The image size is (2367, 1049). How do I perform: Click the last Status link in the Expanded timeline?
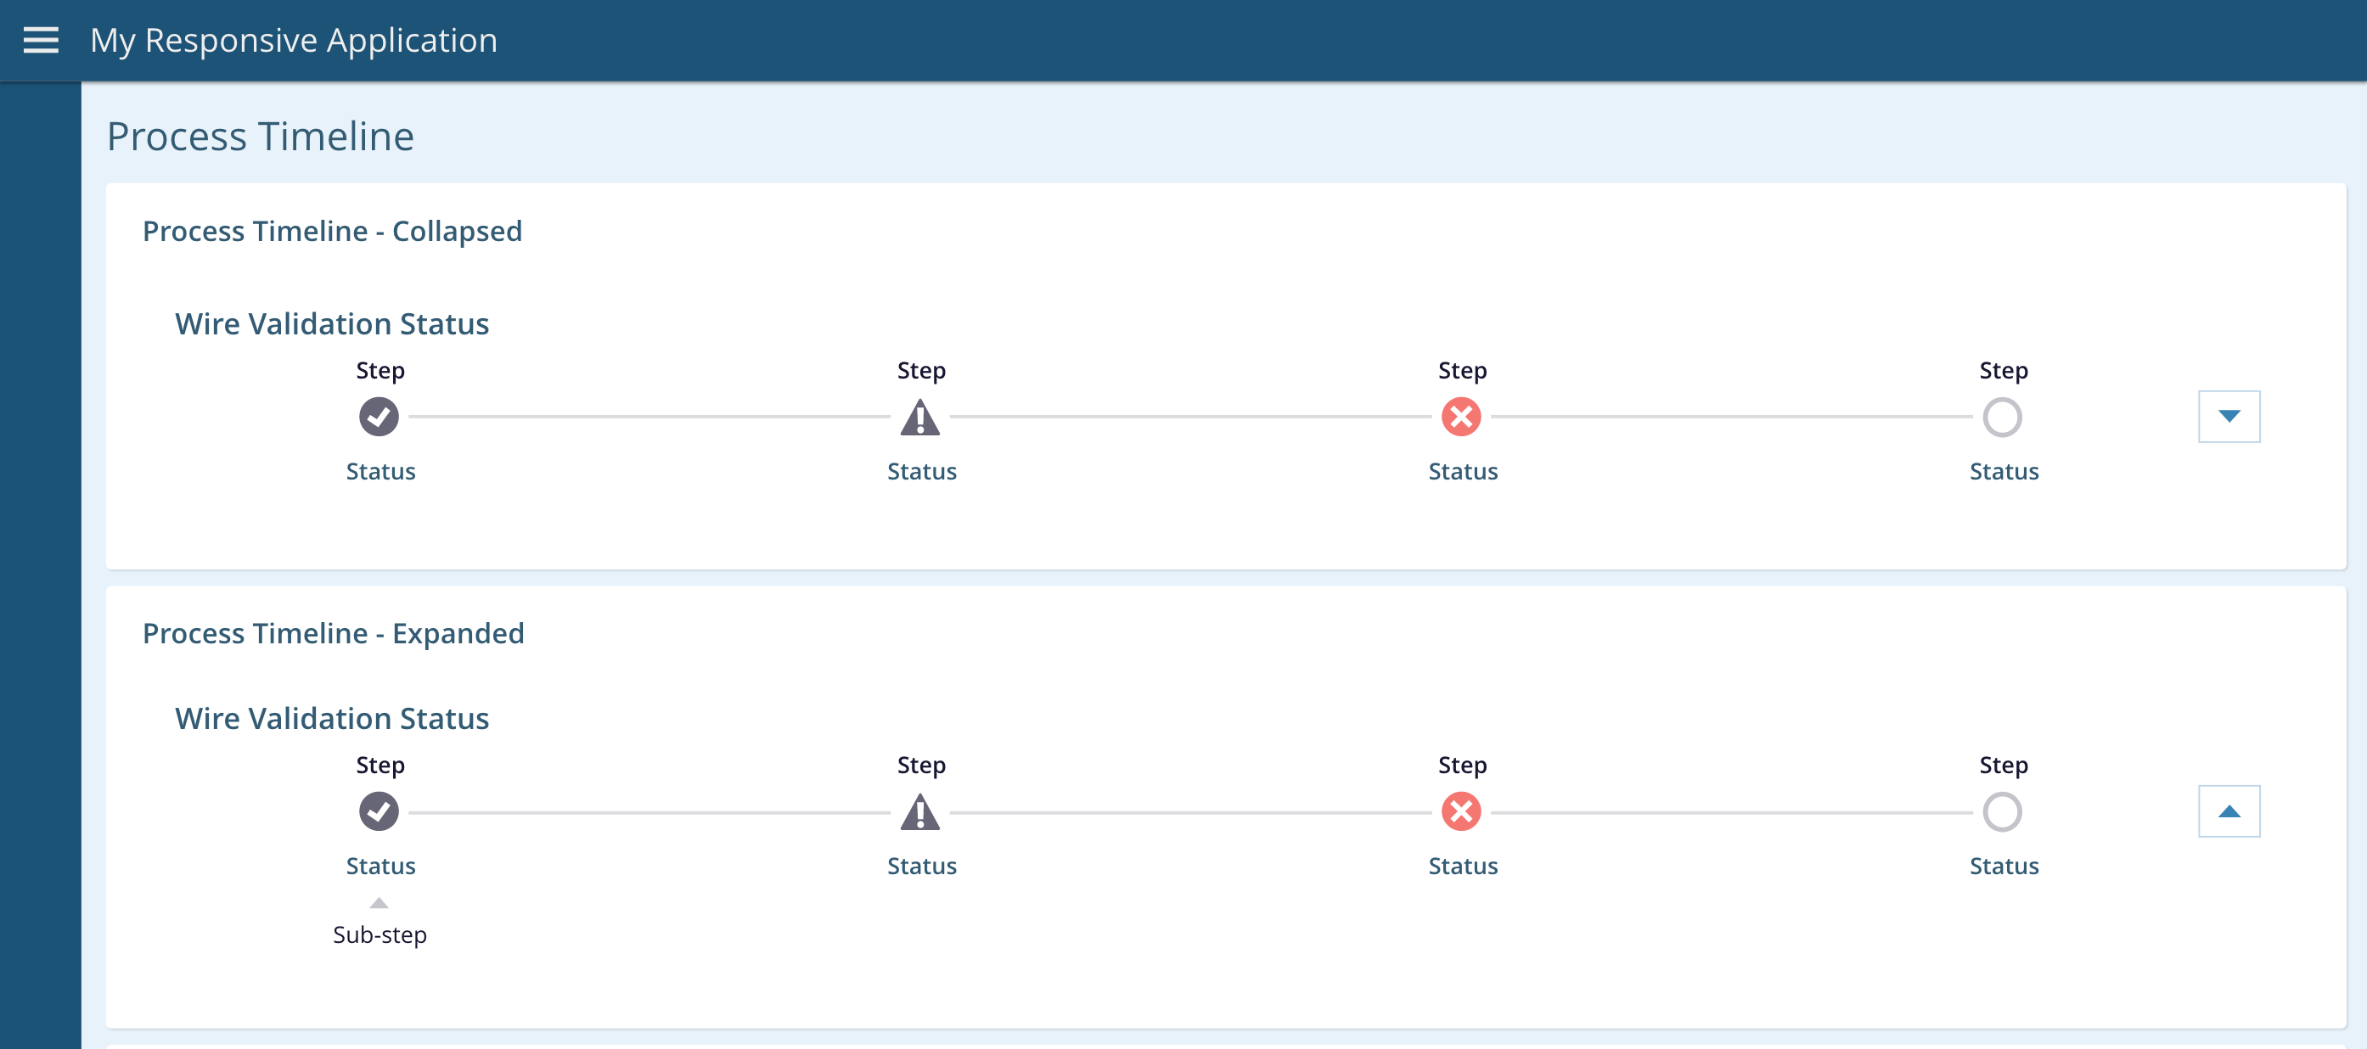coord(2004,867)
